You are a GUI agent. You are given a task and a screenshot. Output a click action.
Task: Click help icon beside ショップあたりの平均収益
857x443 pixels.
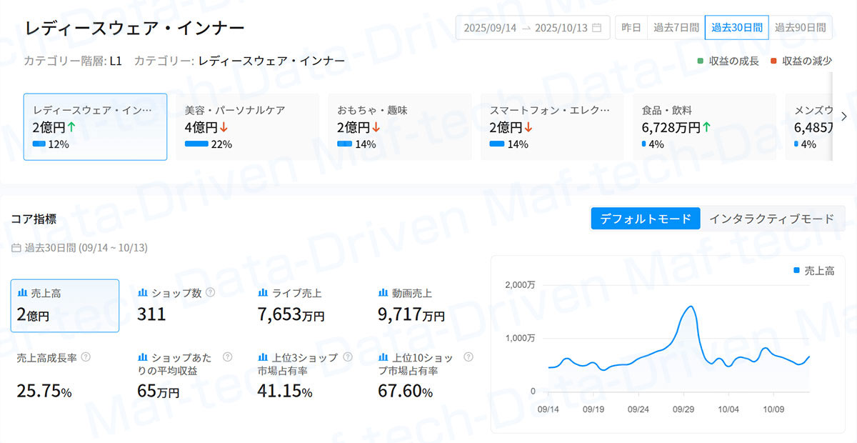[x=228, y=357]
